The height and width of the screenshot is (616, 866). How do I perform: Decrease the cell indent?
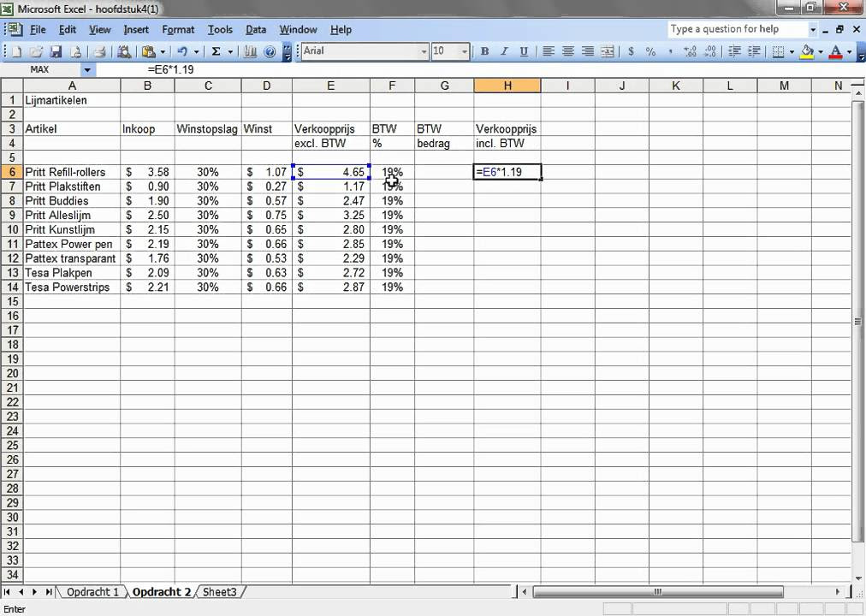[x=734, y=51]
